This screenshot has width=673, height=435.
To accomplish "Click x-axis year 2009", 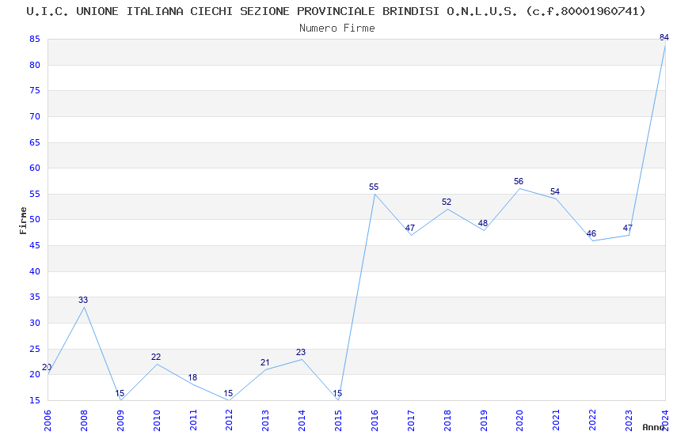I will tap(120, 420).
